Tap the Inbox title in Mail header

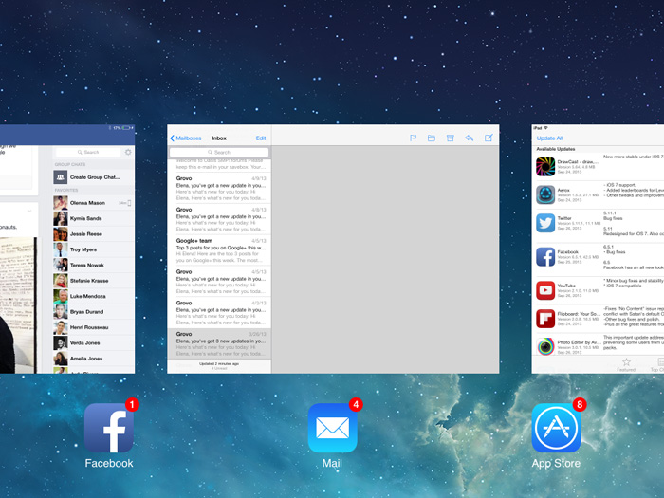click(x=219, y=138)
